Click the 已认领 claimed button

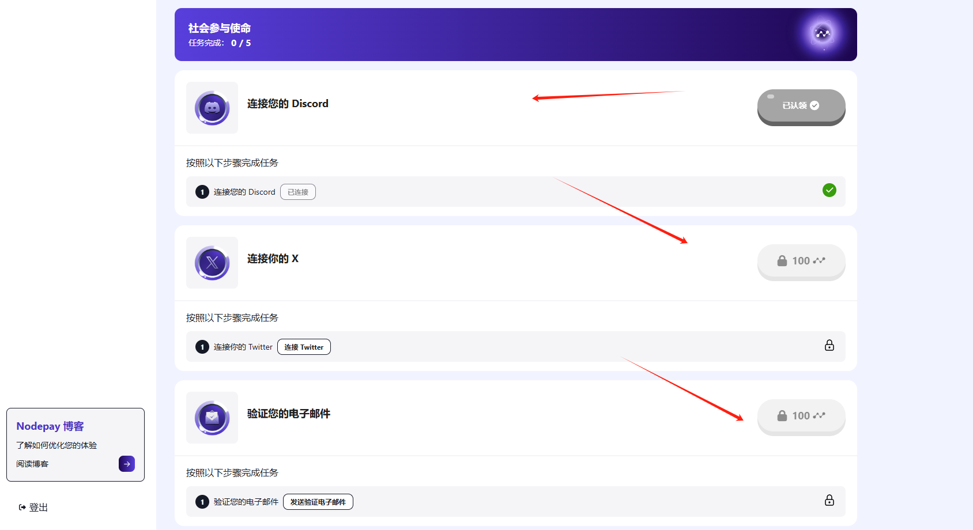point(801,105)
